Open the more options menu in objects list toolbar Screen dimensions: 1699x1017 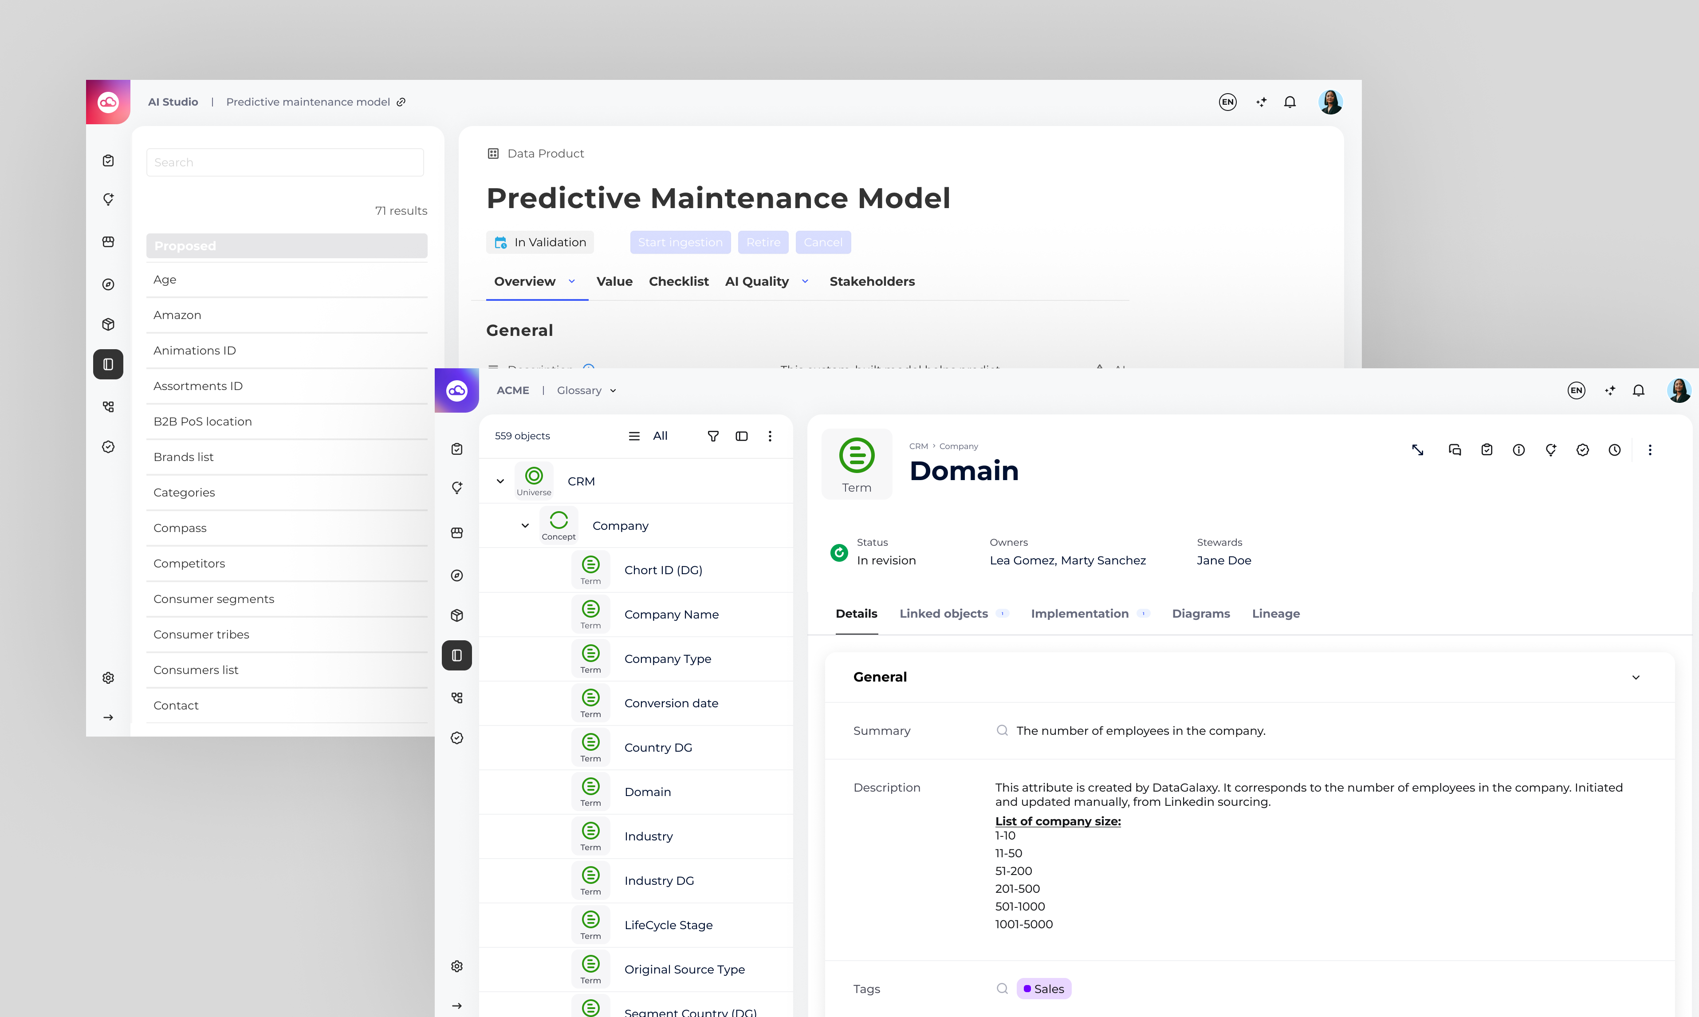[x=770, y=436]
